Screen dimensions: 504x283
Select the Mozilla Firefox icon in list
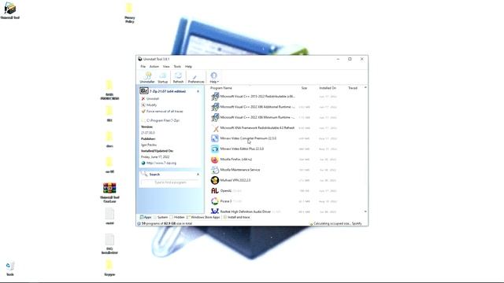pyautogui.click(x=215, y=160)
